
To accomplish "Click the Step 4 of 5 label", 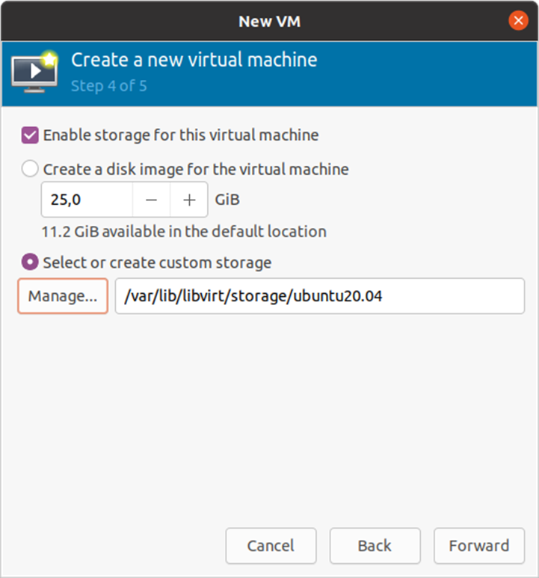I will coord(108,85).
